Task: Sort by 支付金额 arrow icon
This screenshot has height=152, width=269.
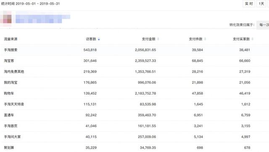Action: pyautogui.click(x=158, y=39)
